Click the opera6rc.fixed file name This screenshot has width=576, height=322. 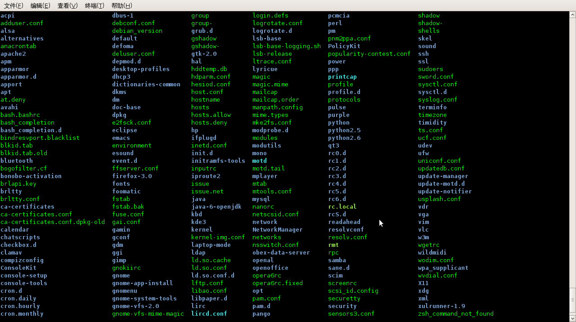tap(278, 283)
